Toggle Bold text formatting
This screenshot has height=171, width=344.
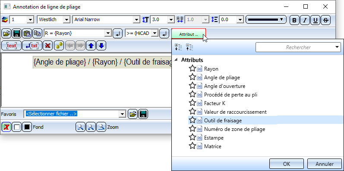(x=295, y=20)
